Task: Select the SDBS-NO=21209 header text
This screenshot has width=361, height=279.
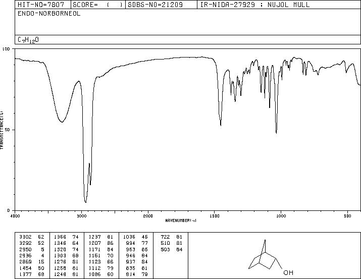Action: [155, 5]
